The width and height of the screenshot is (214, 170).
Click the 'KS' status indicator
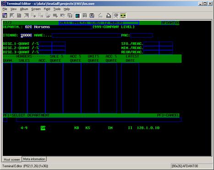click(x=88, y=128)
